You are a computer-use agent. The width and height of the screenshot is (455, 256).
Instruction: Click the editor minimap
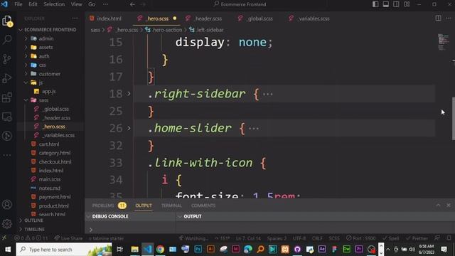click(x=443, y=42)
